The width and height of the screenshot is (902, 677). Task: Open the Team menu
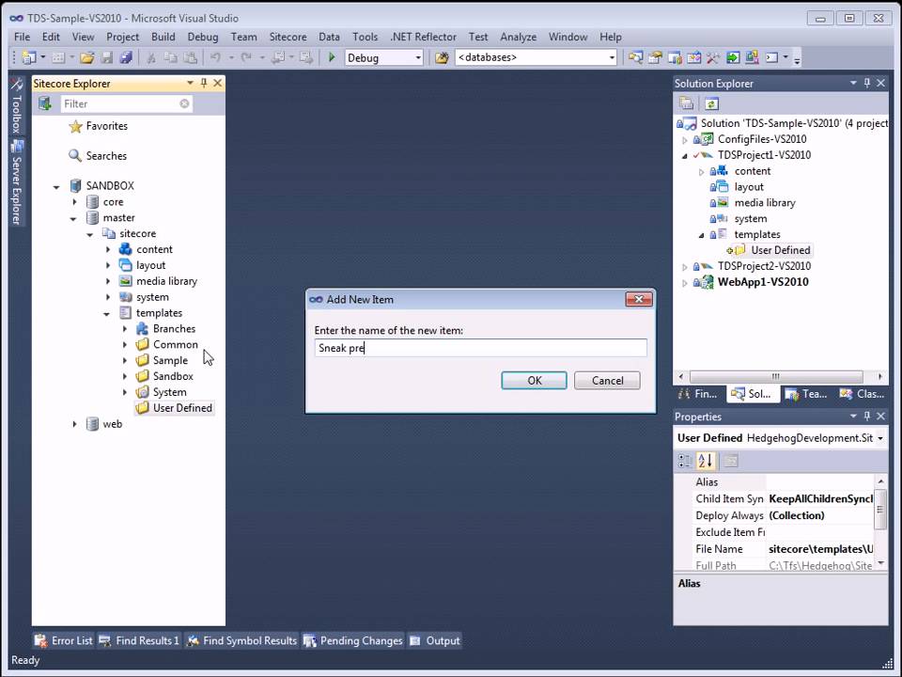(x=244, y=37)
